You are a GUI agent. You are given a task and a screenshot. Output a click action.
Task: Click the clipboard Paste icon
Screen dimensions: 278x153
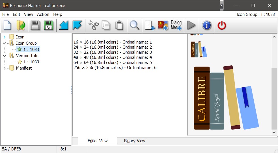(x=119, y=25)
